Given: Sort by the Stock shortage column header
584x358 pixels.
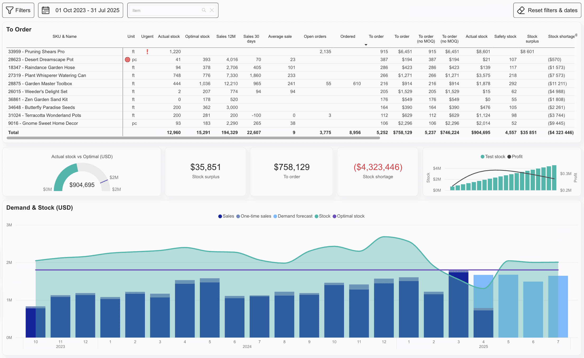Looking at the screenshot, I should tap(561, 36).
